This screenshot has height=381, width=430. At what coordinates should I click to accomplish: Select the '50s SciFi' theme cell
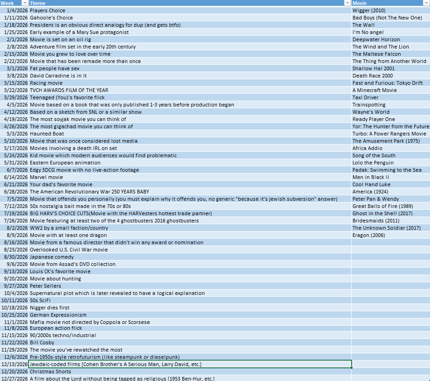(190, 300)
